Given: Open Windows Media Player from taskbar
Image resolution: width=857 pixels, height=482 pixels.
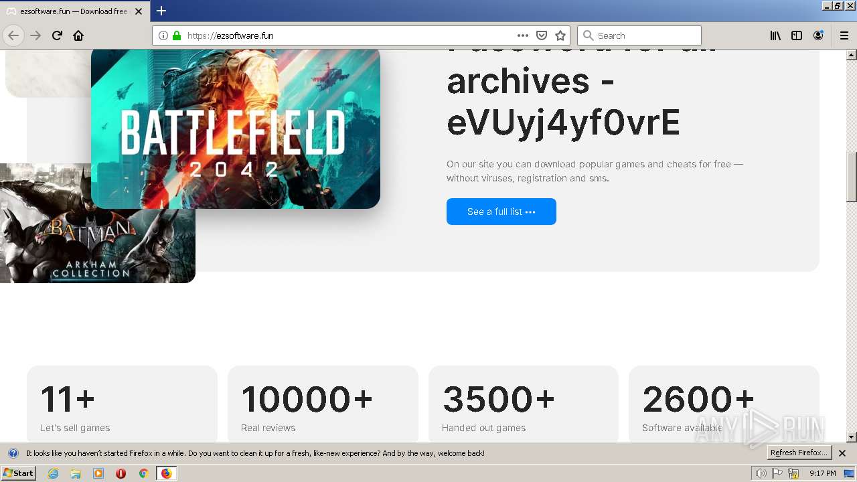Looking at the screenshot, I should point(98,473).
